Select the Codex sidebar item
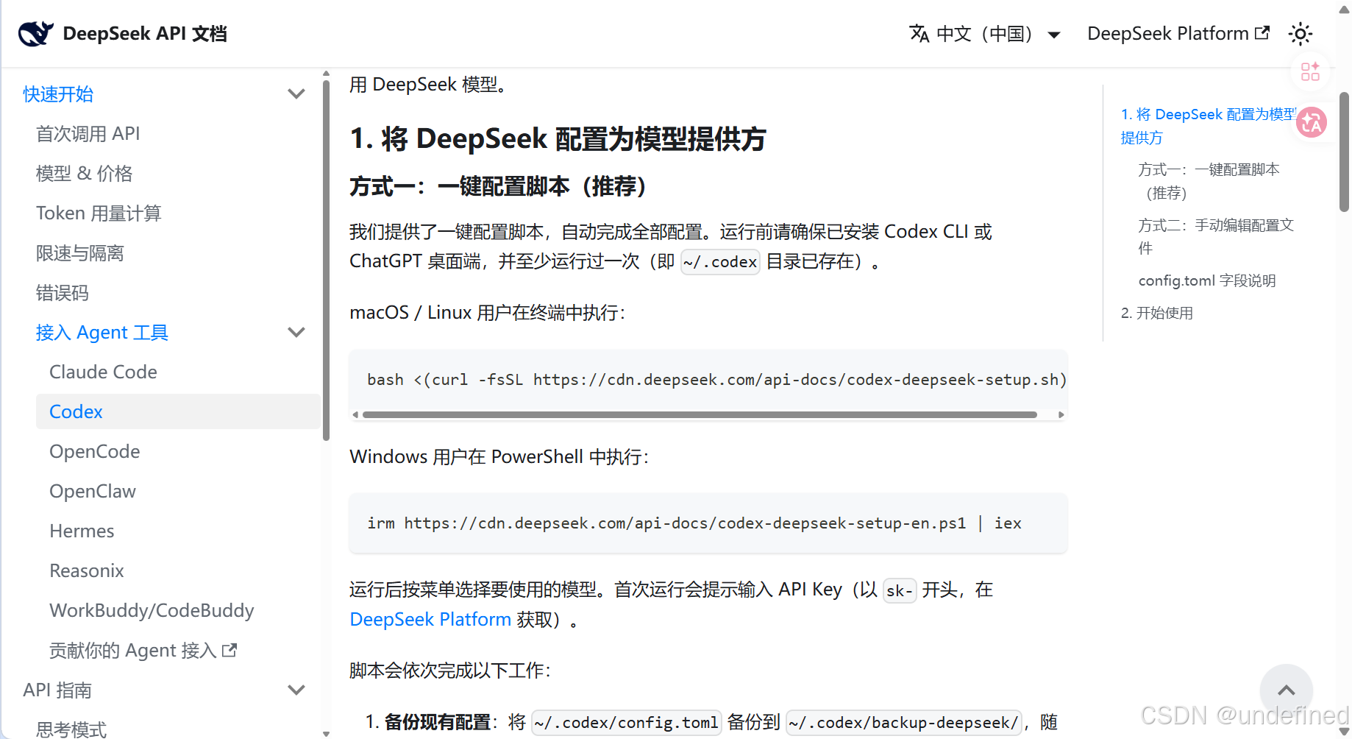1352x739 pixels. (178, 411)
